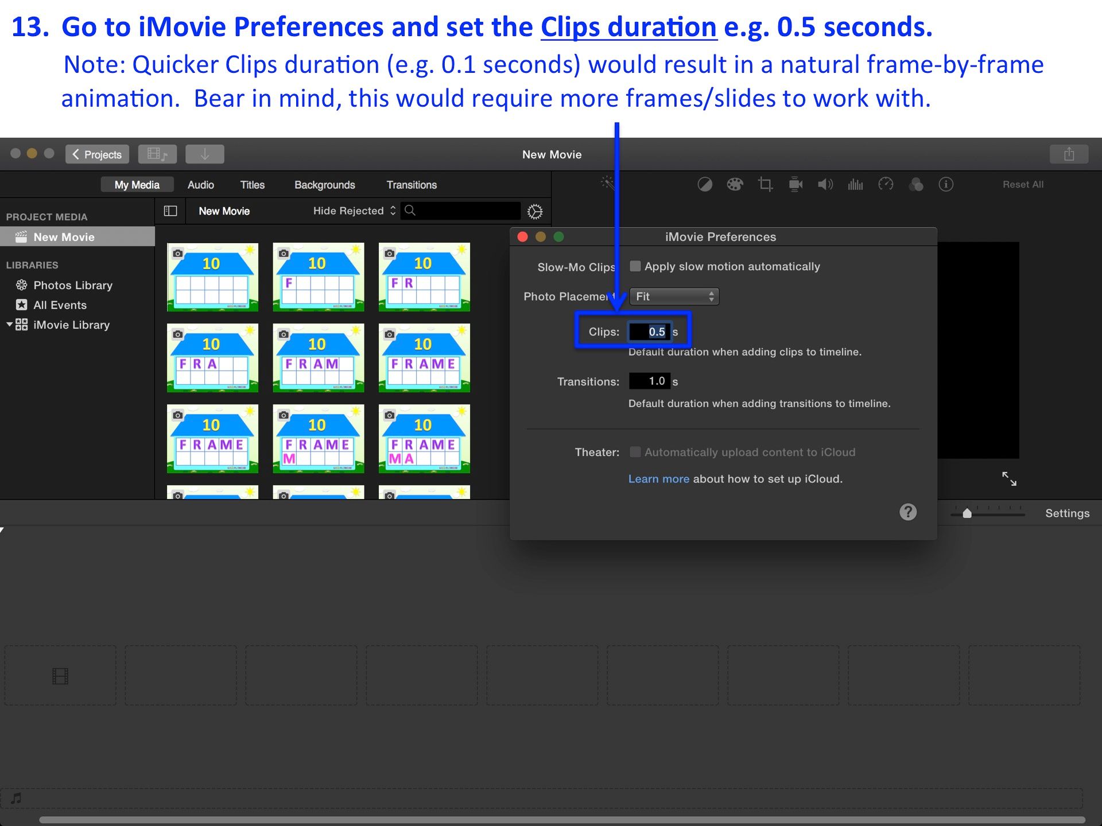This screenshot has width=1102, height=826.
Task: Open the noise reduction equalizer icon
Action: pos(855,184)
